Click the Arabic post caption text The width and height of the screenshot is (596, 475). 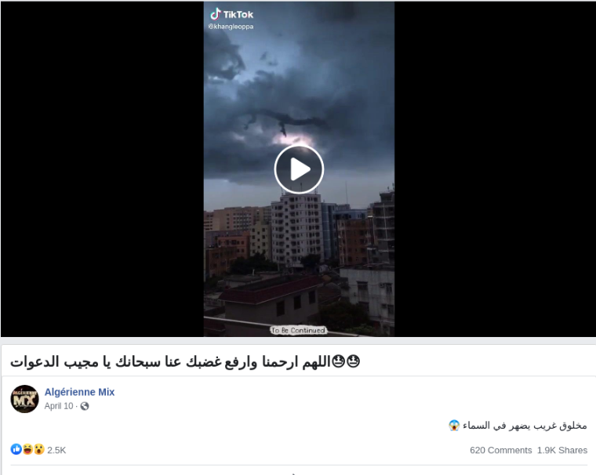coord(525,426)
